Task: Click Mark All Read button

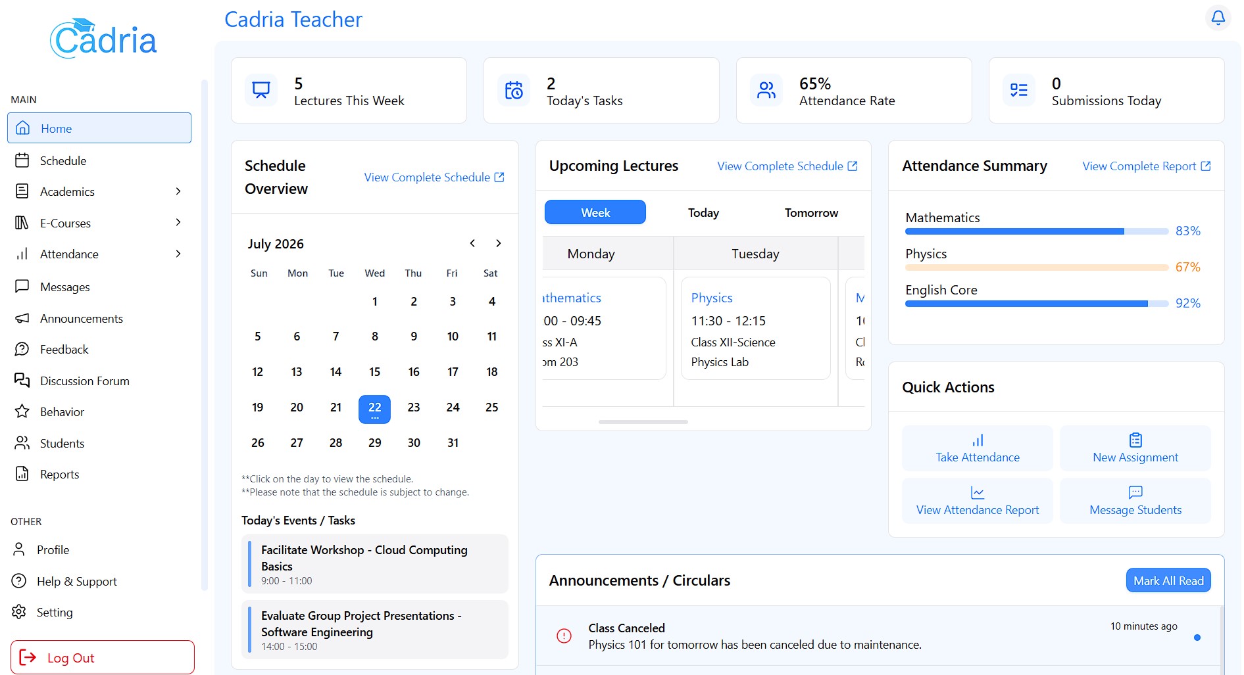Action: tap(1168, 580)
